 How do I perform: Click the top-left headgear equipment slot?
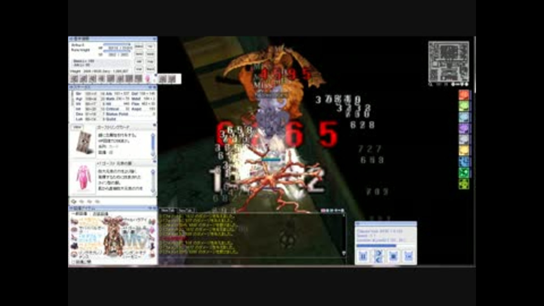pyautogui.click(x=74, y=222)
